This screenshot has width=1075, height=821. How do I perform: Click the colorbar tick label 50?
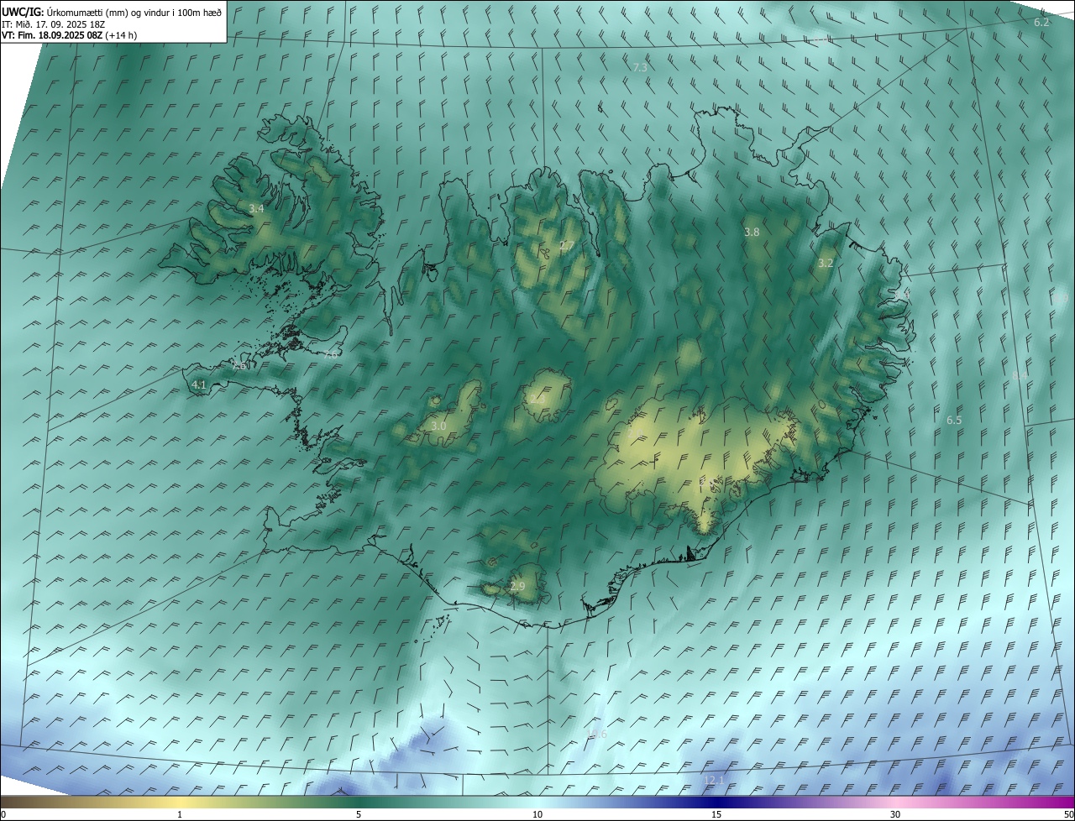coord(1068,814)
